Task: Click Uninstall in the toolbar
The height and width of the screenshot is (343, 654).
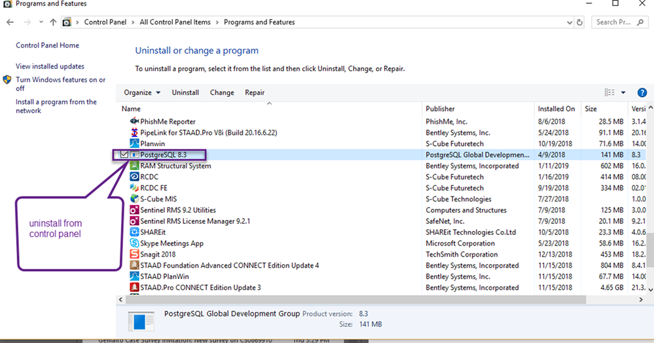Action: (x=185, y=93)
